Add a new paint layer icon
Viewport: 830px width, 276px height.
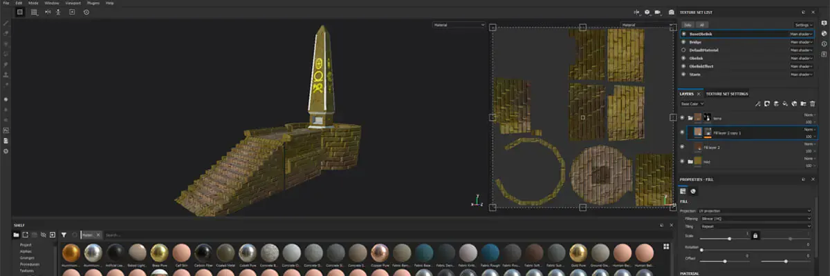click(777, 103)
